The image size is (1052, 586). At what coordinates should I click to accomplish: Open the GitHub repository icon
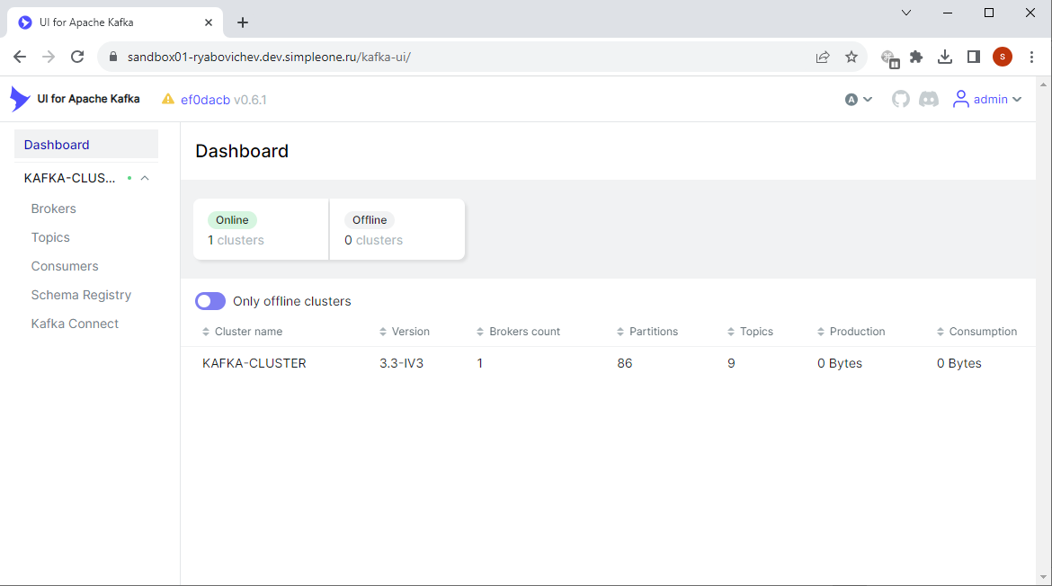coord(900,99)
